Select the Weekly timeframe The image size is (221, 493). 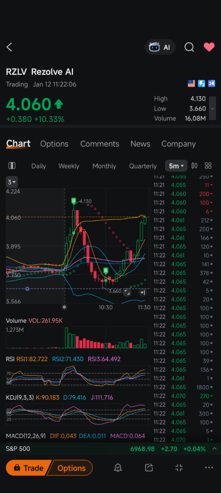tap(69, 166)
